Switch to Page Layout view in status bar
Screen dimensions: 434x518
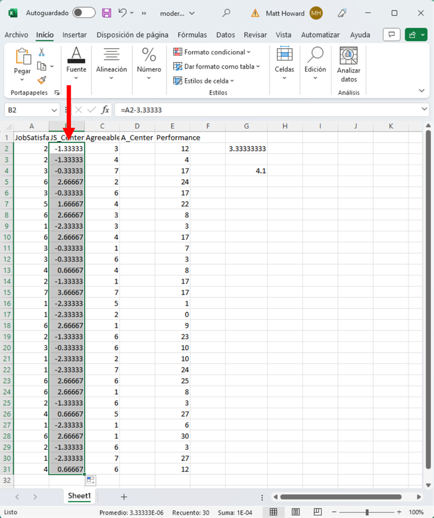[296, 512]
